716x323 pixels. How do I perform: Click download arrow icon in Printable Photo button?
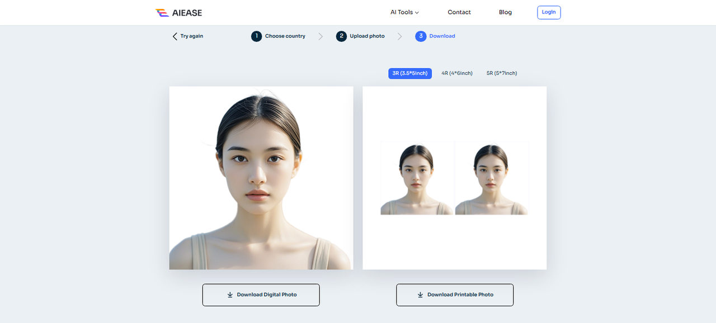(420, 295)
